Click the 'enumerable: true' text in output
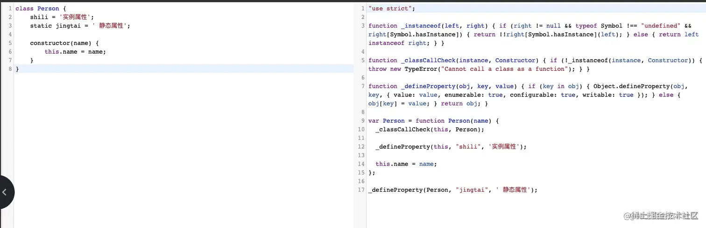The height and width of the screenshot is (228, 706). coord(473,95)
